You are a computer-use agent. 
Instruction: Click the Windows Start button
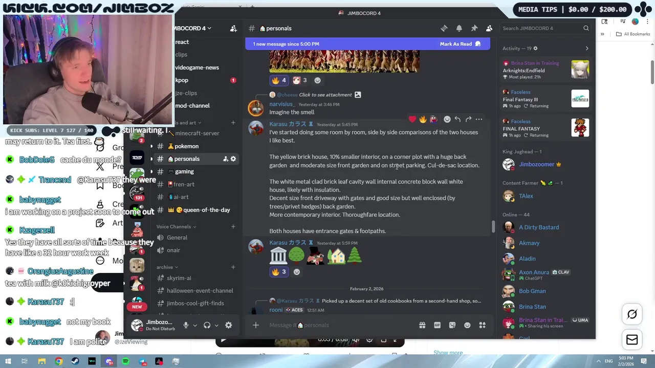[8, 361]
